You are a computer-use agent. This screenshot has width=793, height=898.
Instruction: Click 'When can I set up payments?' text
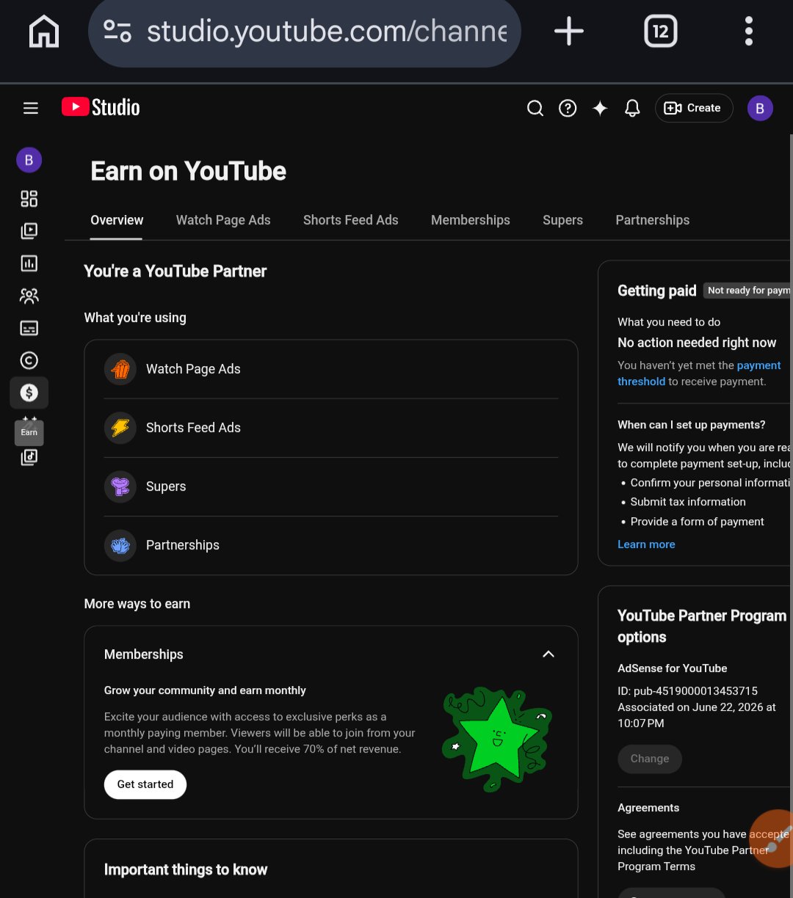pyautogui.click(x=692, y=425)
